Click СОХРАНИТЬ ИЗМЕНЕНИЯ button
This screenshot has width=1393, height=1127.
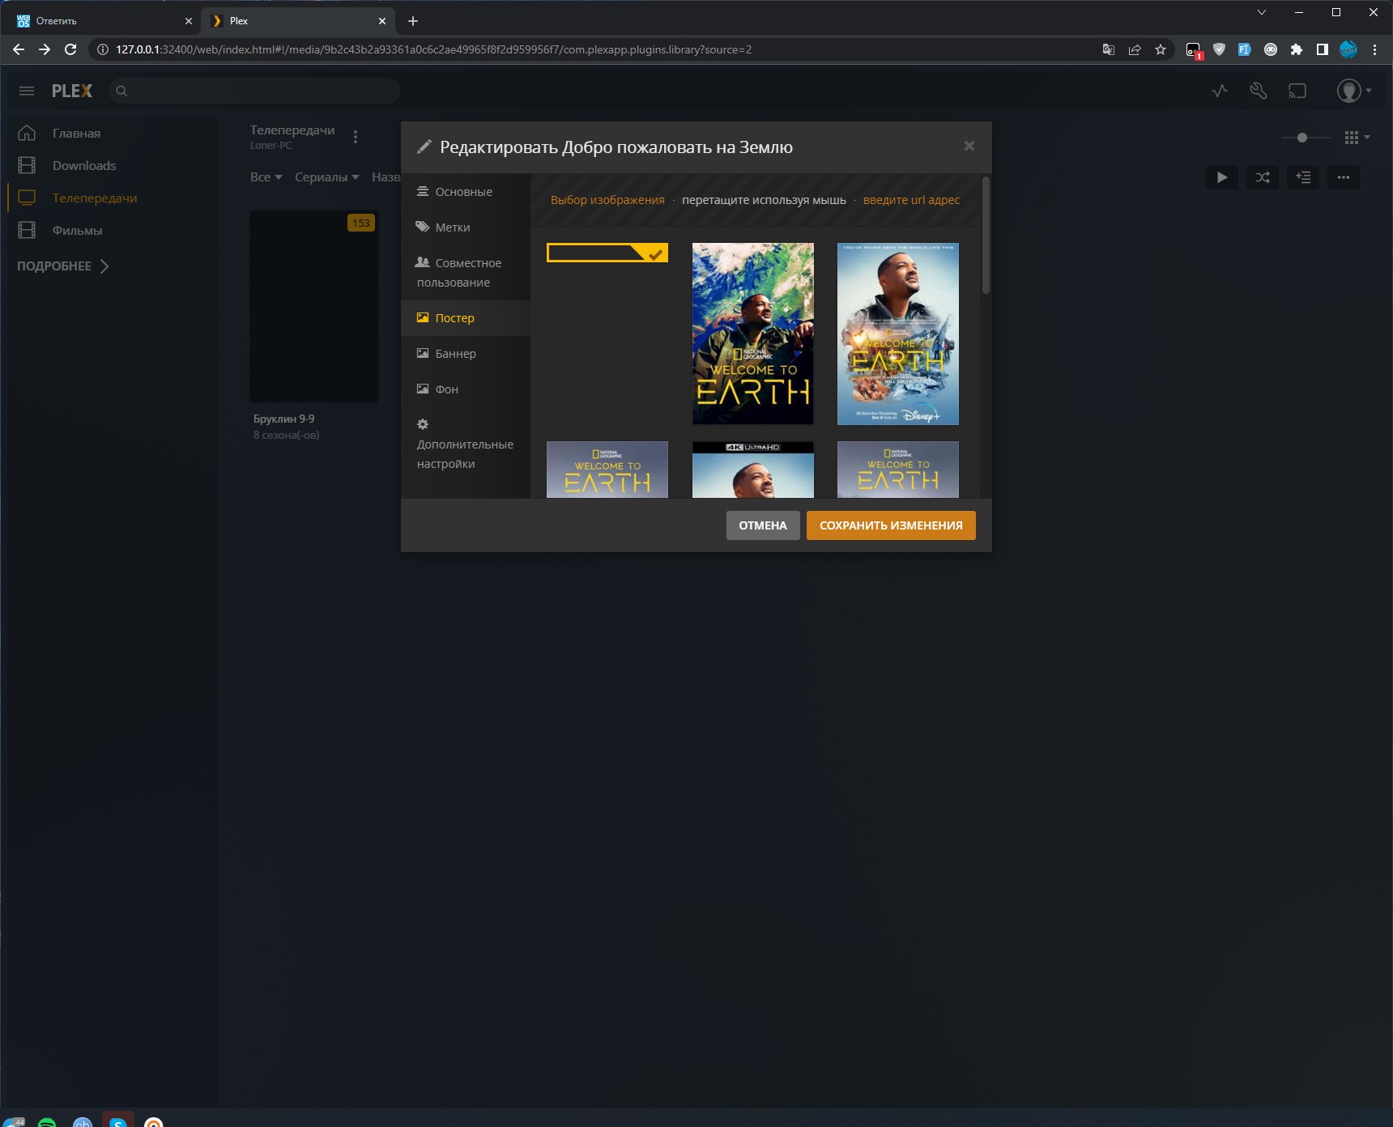[x=891, y=525]
